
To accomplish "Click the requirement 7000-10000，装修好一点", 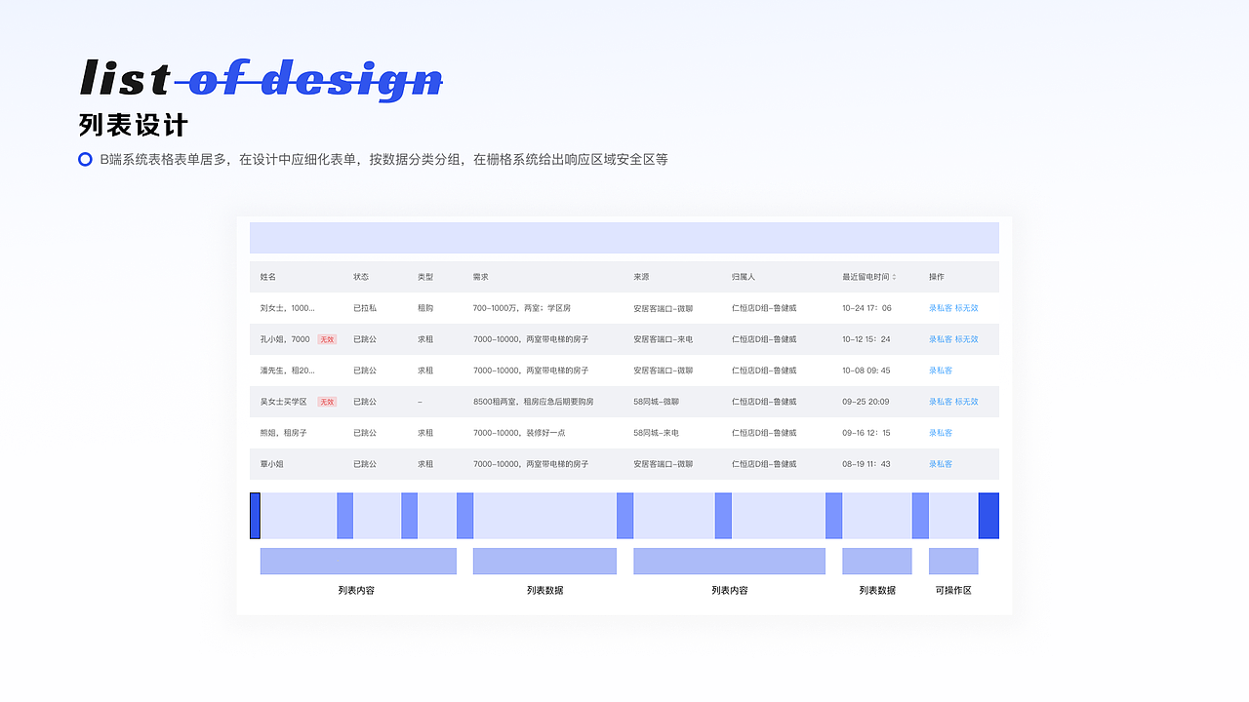I will [519, 433].
